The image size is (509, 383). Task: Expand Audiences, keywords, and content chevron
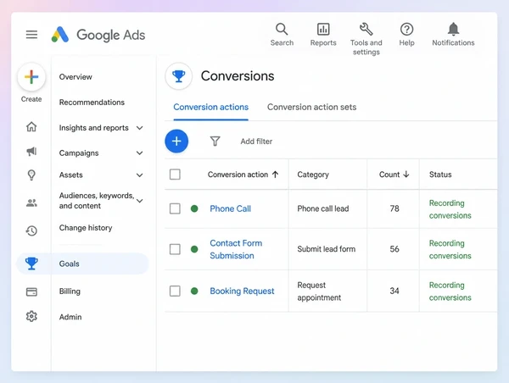(x=140, y=201)
